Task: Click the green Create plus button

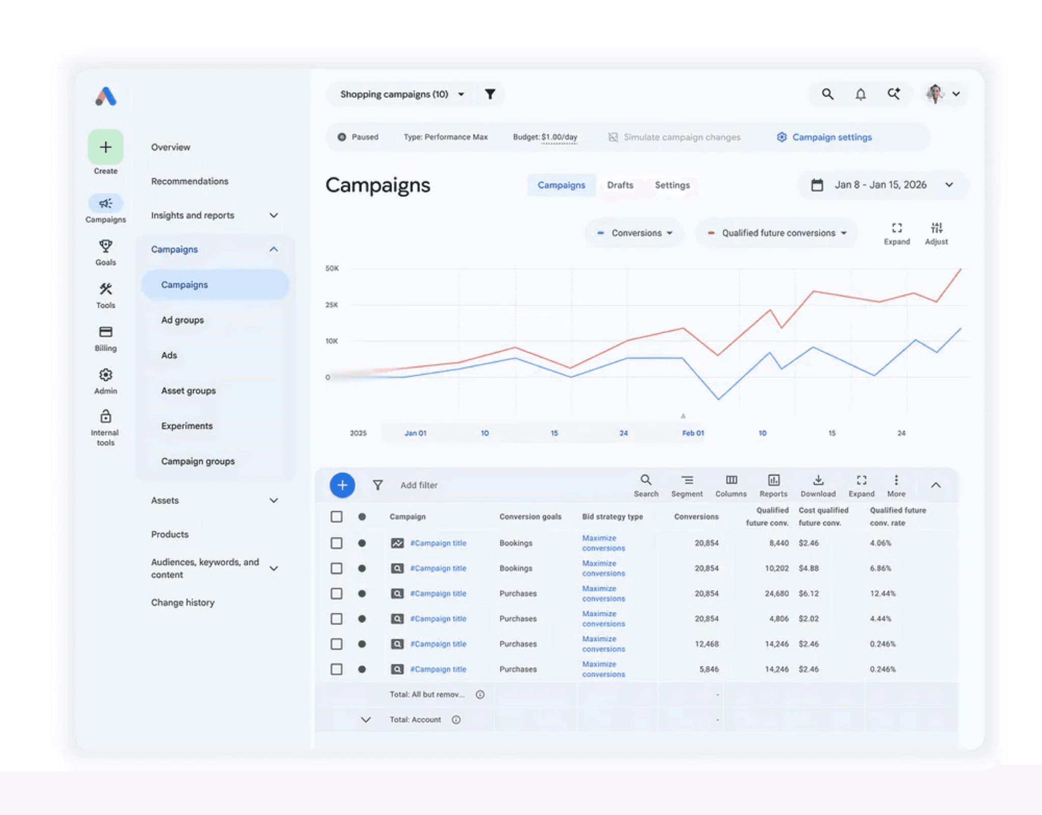Action: (x=105, y=147)
